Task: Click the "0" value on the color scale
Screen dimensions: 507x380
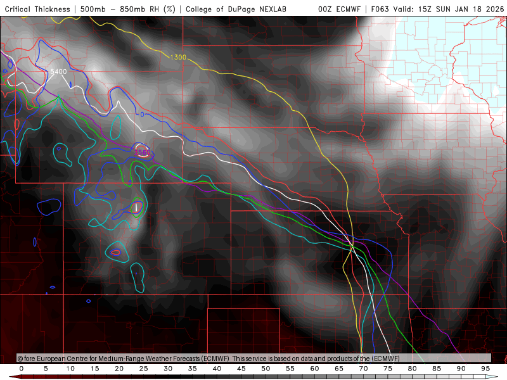Action: [22, 369]
